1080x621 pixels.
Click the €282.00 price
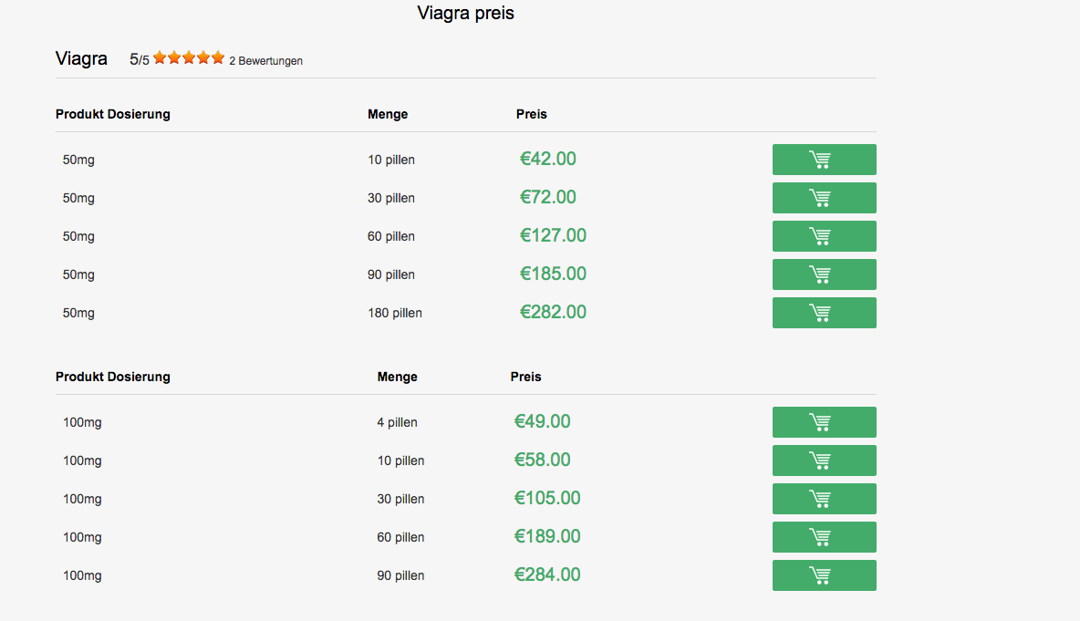(553, 313)
